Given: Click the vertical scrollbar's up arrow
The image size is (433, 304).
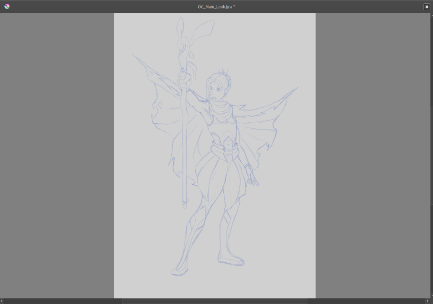Looking at the screenshot, I should click(x=431, y=15).
